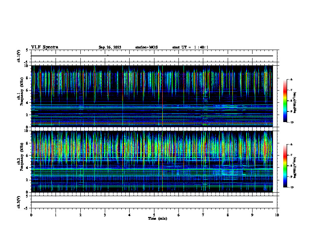The width and height of the screenshot is (312, 241).
Task: Click the "VLF Spectra" plot title
Action: 45,47
